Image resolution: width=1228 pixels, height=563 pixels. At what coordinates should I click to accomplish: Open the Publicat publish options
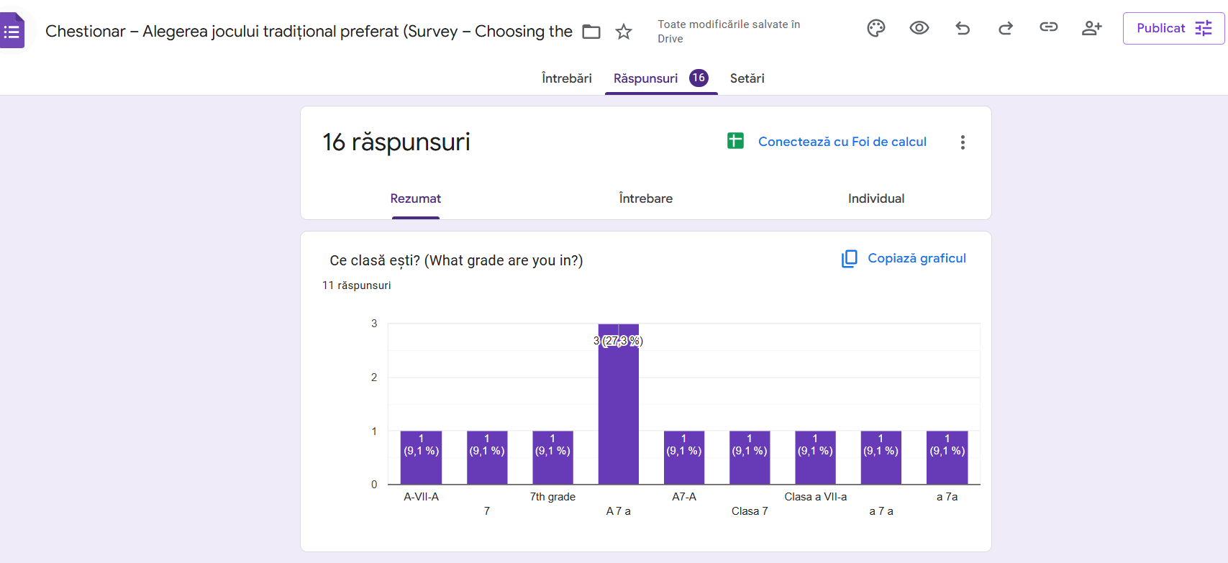[1173, 28]
